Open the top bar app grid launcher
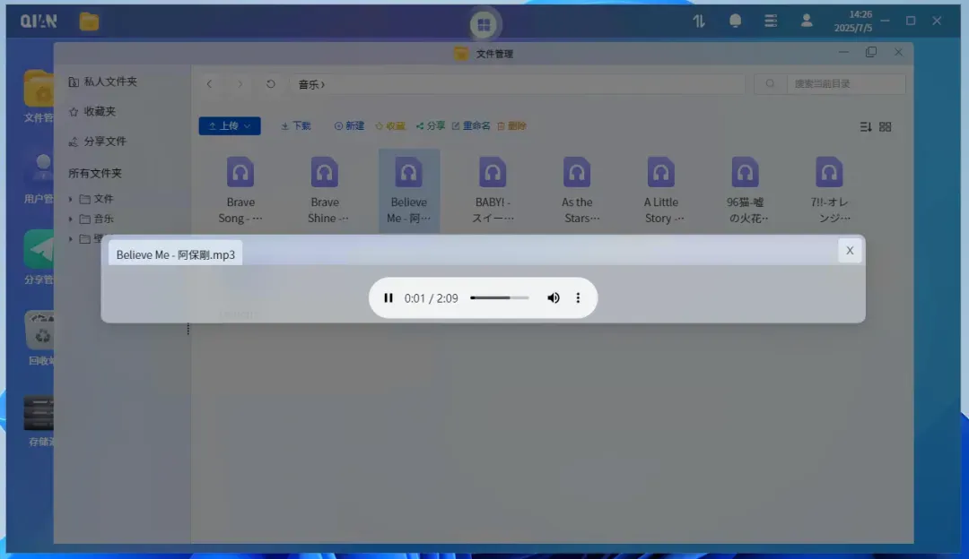 pos(484,24)
